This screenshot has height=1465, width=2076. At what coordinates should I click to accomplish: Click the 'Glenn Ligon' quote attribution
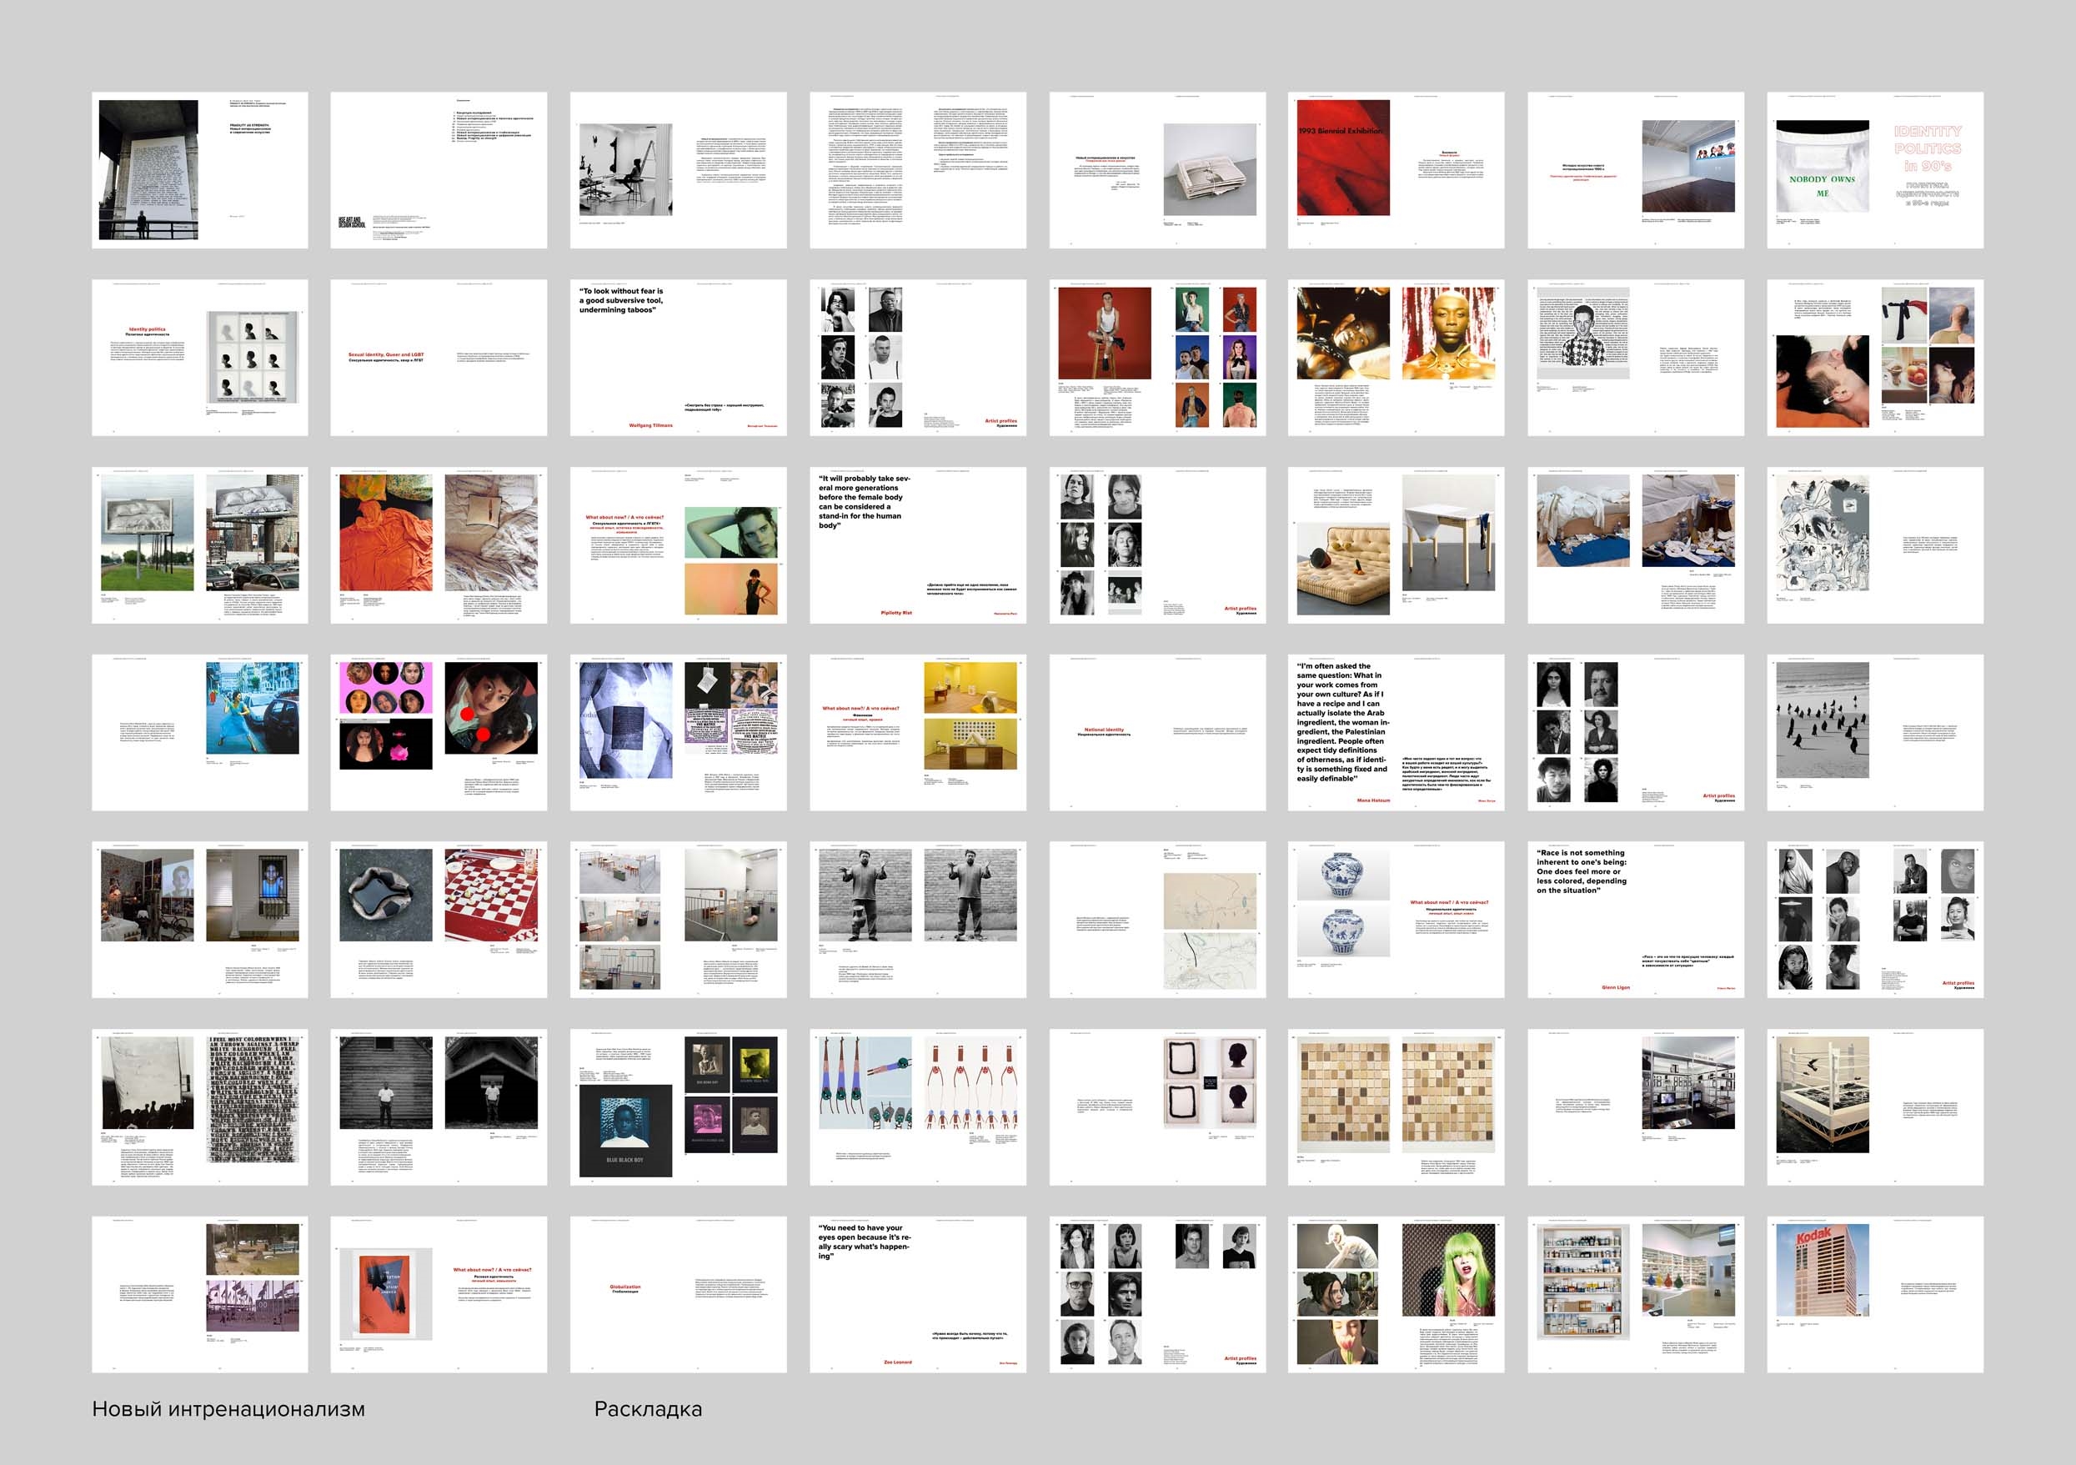click(x=1615, y=987)
